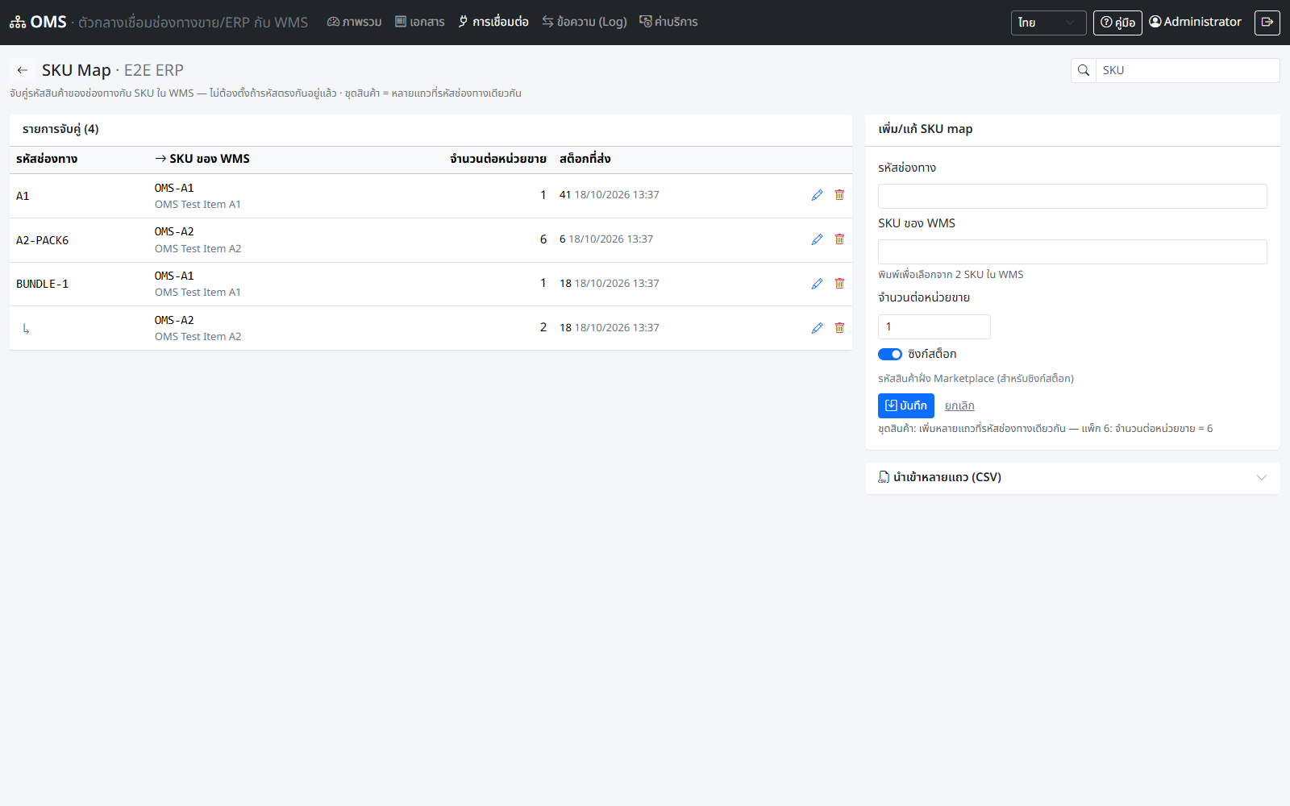The height and width of the screenshot is (806, 1290).
Task: Expand the นำเข้าหลายแถว (CSV) section
Action: tap(1072, 478)
